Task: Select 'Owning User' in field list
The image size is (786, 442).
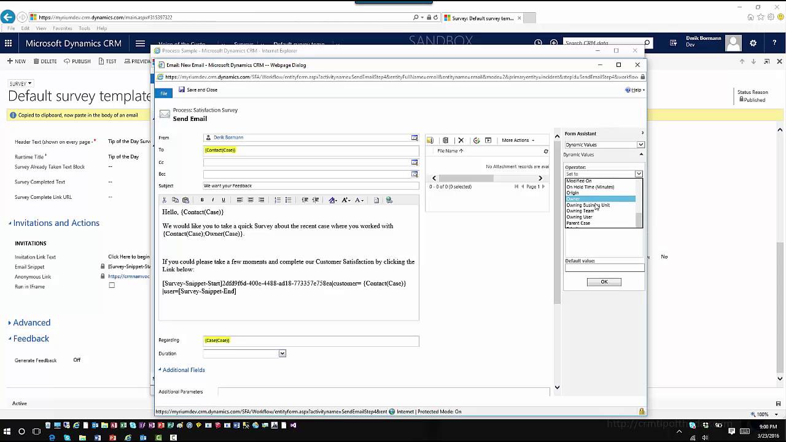Action: [x=579, y=217]
